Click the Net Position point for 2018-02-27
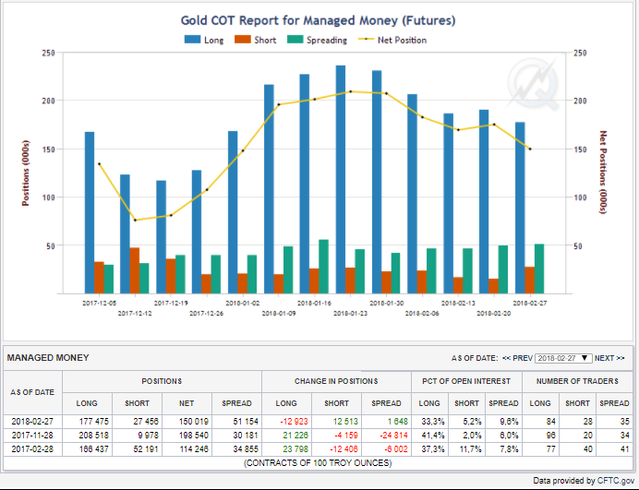639x490 pixels. pyautogui.click(x=530, y=149)
